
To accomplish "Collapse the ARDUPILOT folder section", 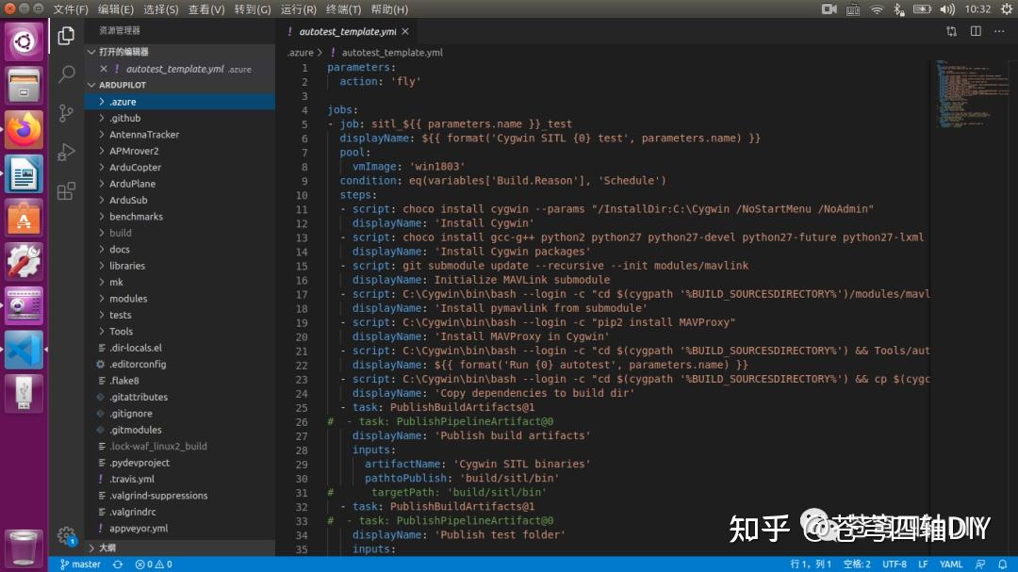I will pyautogui.click(x=180, y=85).
